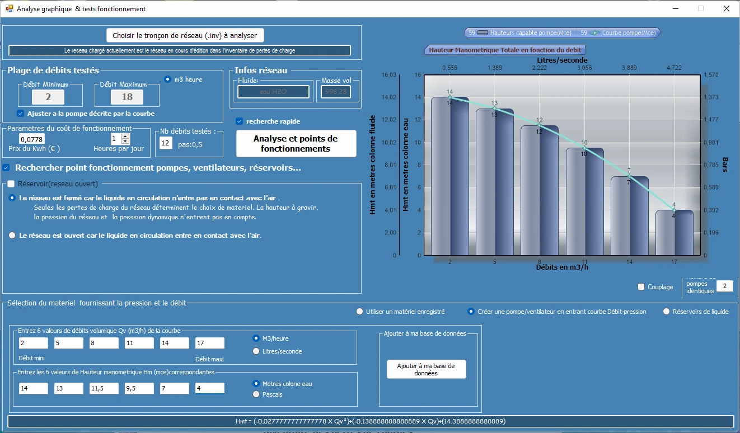Toggle 'Rechercher point fonctionnement pompes' checkbox
The image size is (740, 433).
click(x=6, y=168)
